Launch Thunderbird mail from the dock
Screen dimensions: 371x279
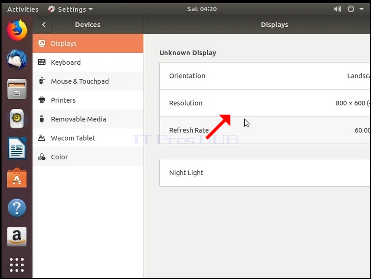point(17,59)
